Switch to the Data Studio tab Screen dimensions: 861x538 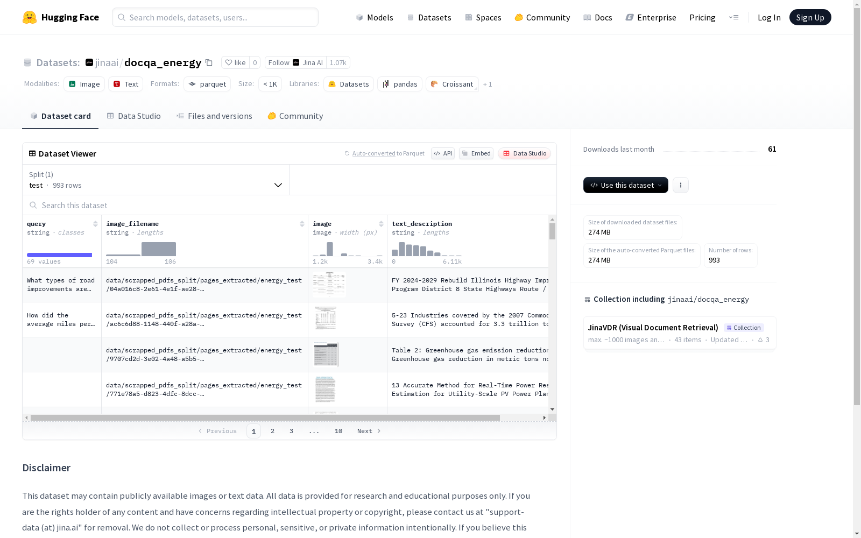[x=134, y=116]
